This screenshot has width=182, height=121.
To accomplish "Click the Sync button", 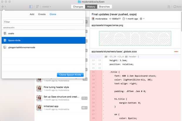I will click(x=177, y=7).
